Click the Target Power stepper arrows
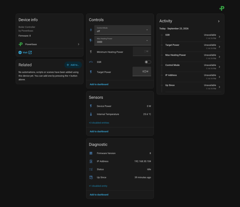 (145, 71)
